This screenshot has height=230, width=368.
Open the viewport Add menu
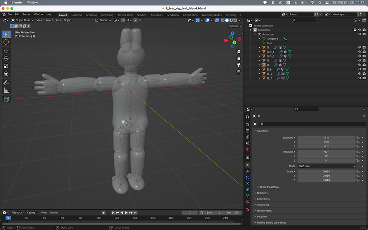tap(58, 20)
